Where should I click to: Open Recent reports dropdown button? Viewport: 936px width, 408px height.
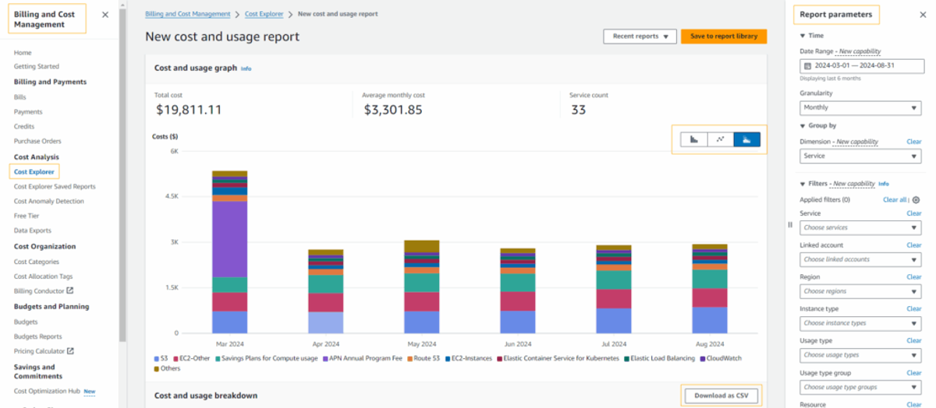[x=640, y=37]
